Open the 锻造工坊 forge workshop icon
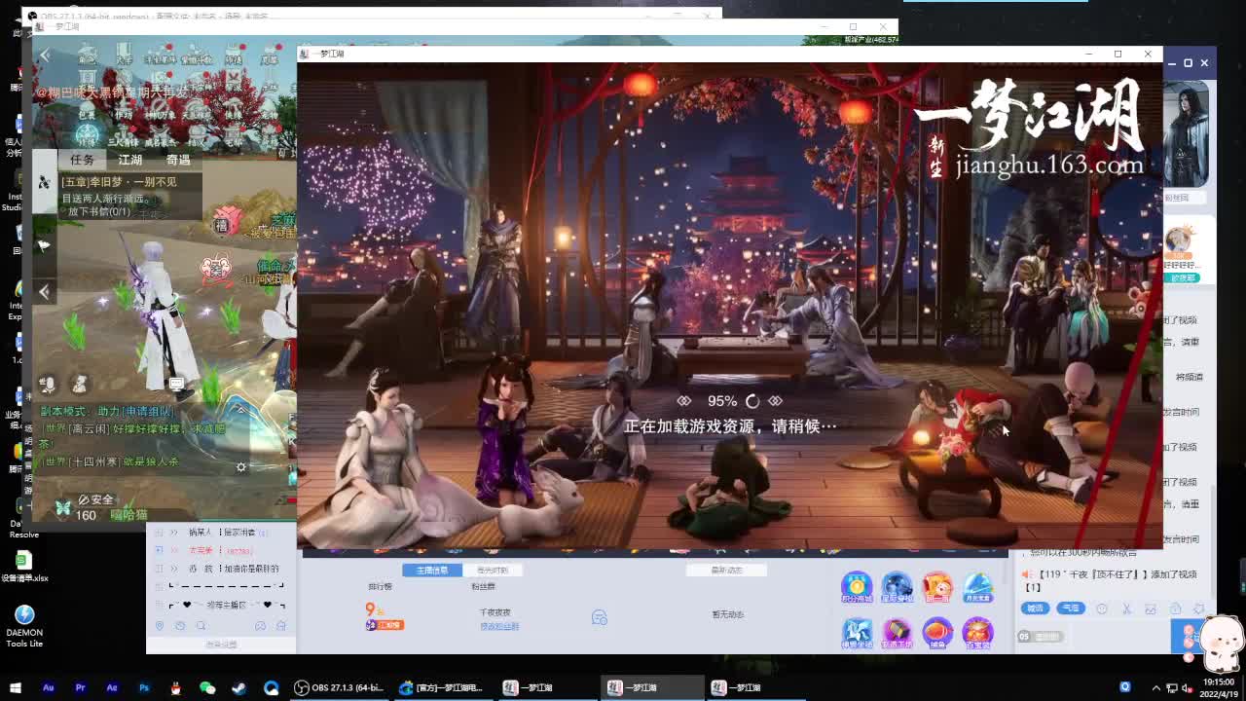 897,633
